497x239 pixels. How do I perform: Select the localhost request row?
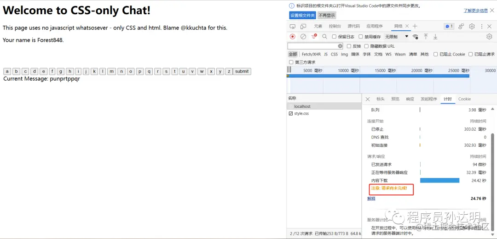pyautogui.click(x=324, y=106)
